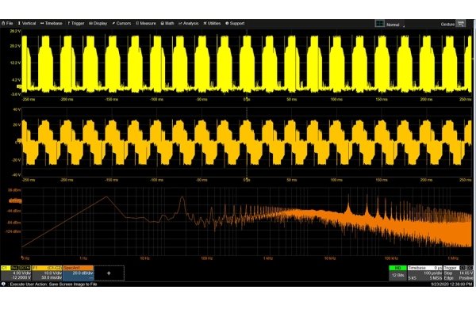
Task: Open the SpecAn1 descriptor box
Action: tap(79, 273)
